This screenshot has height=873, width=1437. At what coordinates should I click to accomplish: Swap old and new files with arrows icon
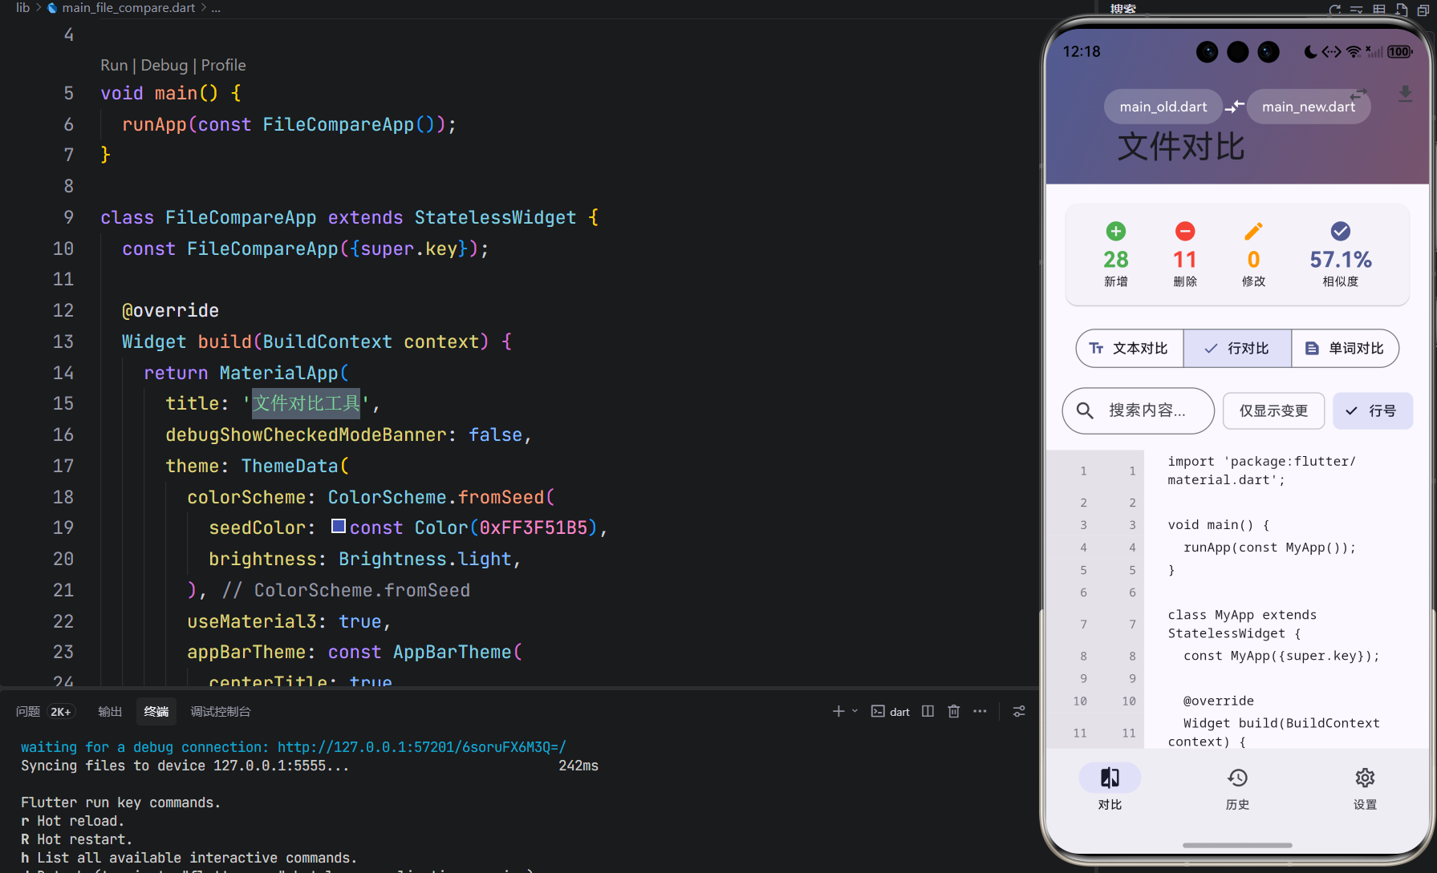click(x=1235, y=107)
